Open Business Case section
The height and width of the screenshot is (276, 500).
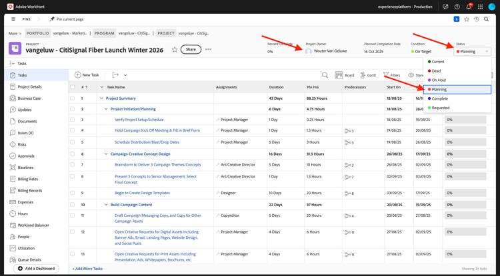click(x=29, y=98)
